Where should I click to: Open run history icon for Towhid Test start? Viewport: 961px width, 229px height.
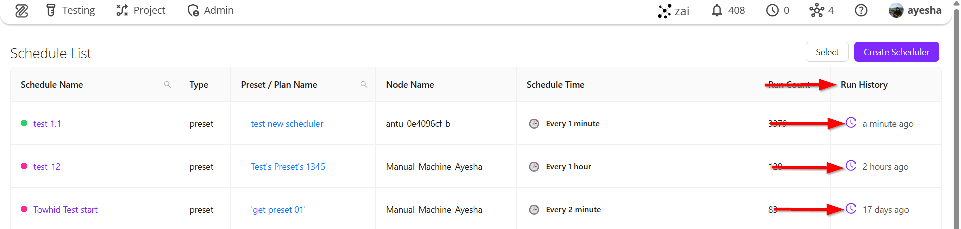click(x=851, y=209)
